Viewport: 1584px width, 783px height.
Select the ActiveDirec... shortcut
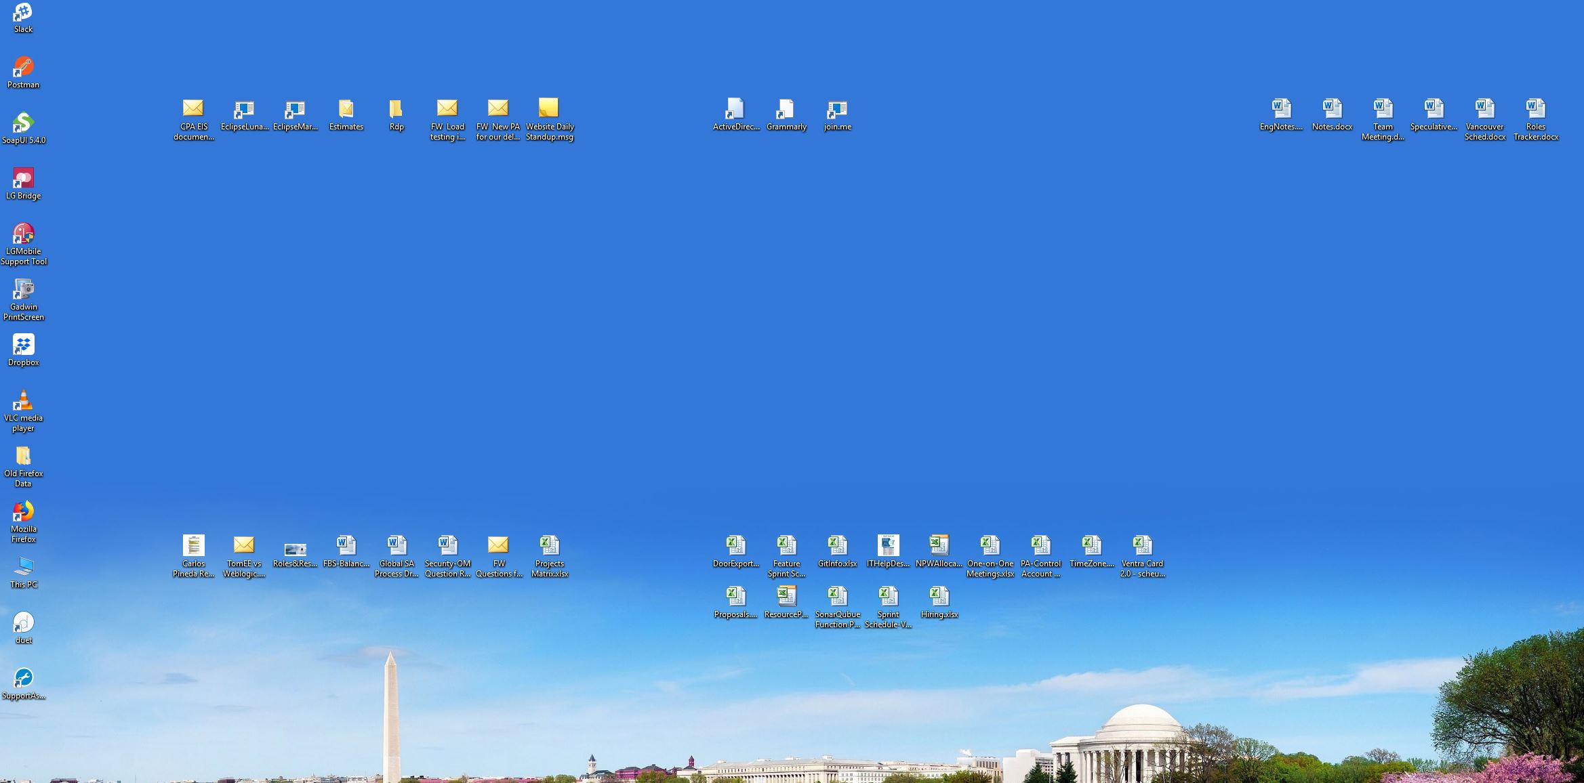click(x=735, y=115)
